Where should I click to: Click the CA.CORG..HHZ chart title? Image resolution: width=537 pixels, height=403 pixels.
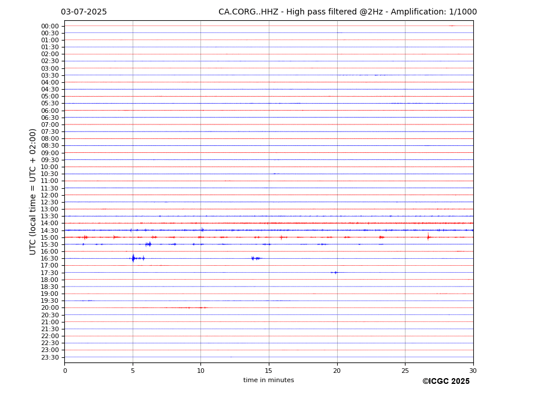(x=348, y=12)
